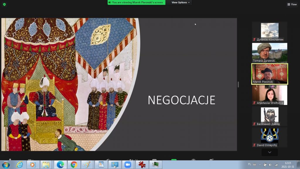The image size is (300, 169).
Task: Select Tomasz Zurawski's video thumbnail
Action: (x=270, y=53)
